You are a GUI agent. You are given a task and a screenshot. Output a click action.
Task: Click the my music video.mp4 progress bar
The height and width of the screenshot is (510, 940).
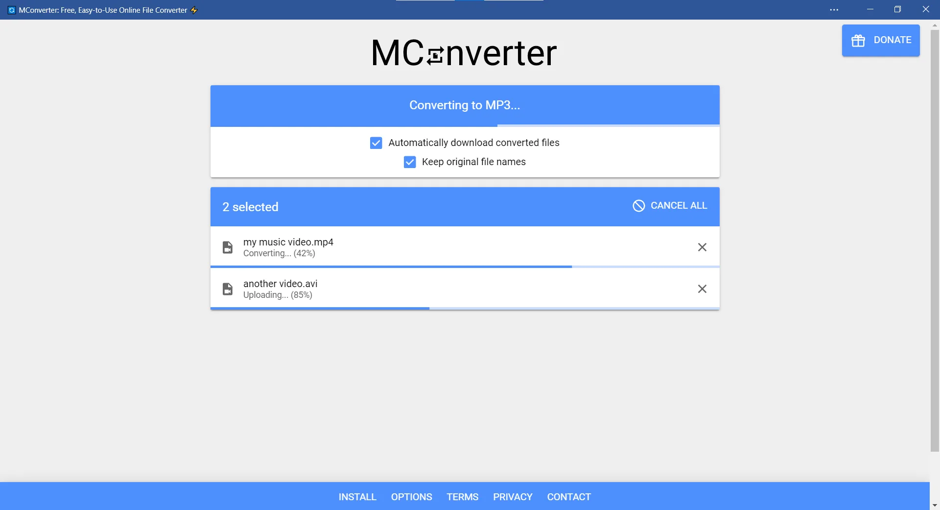(465, 267)
